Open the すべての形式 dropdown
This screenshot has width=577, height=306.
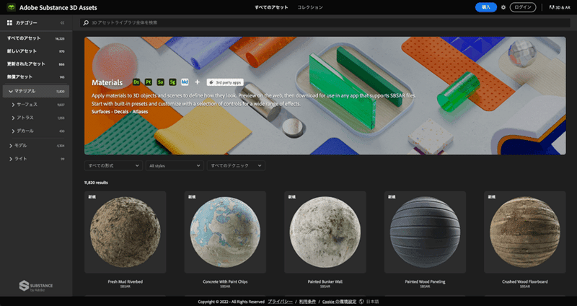[x=113, y=166]
